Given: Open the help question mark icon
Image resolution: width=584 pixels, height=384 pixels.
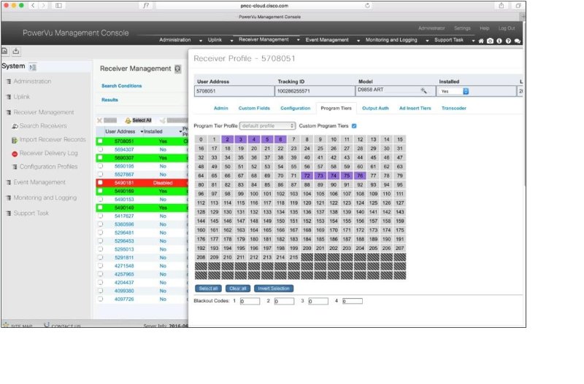Looking at the screenshot, I should [508, 40].
